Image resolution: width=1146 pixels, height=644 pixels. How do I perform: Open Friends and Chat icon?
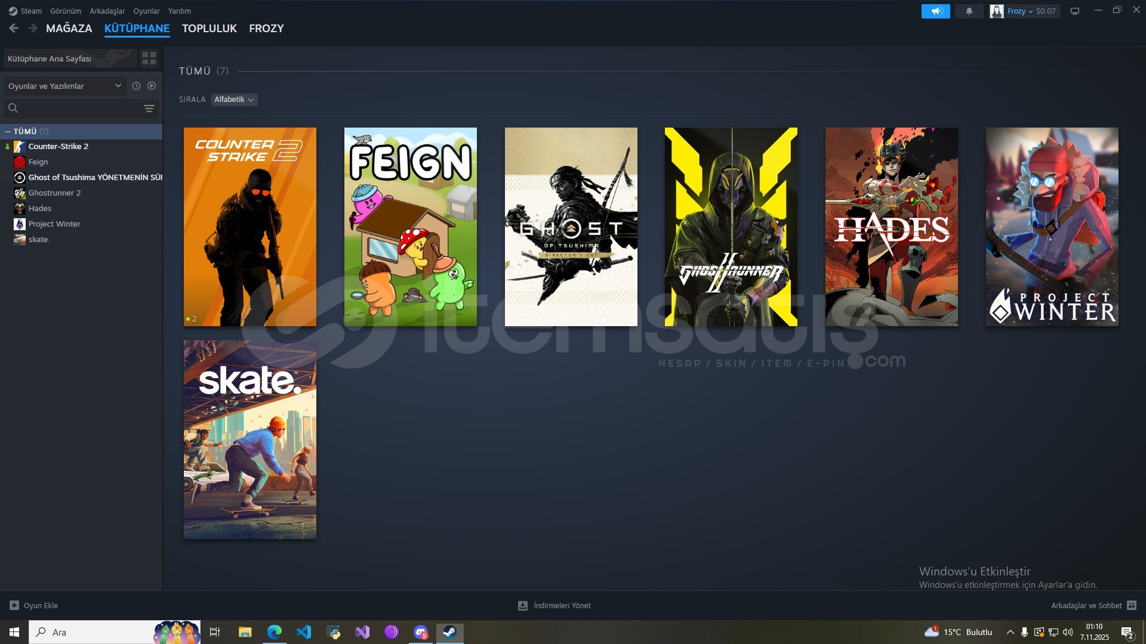1131,605
